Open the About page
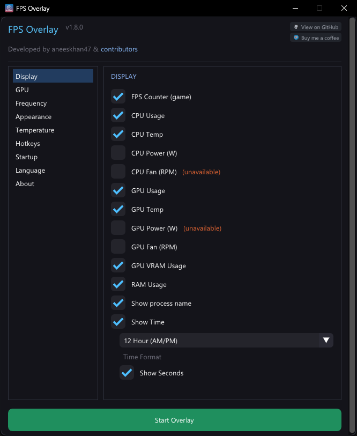The height and width of the screenshot is (436, 357). pyautogui.click(x=53, y=183)
